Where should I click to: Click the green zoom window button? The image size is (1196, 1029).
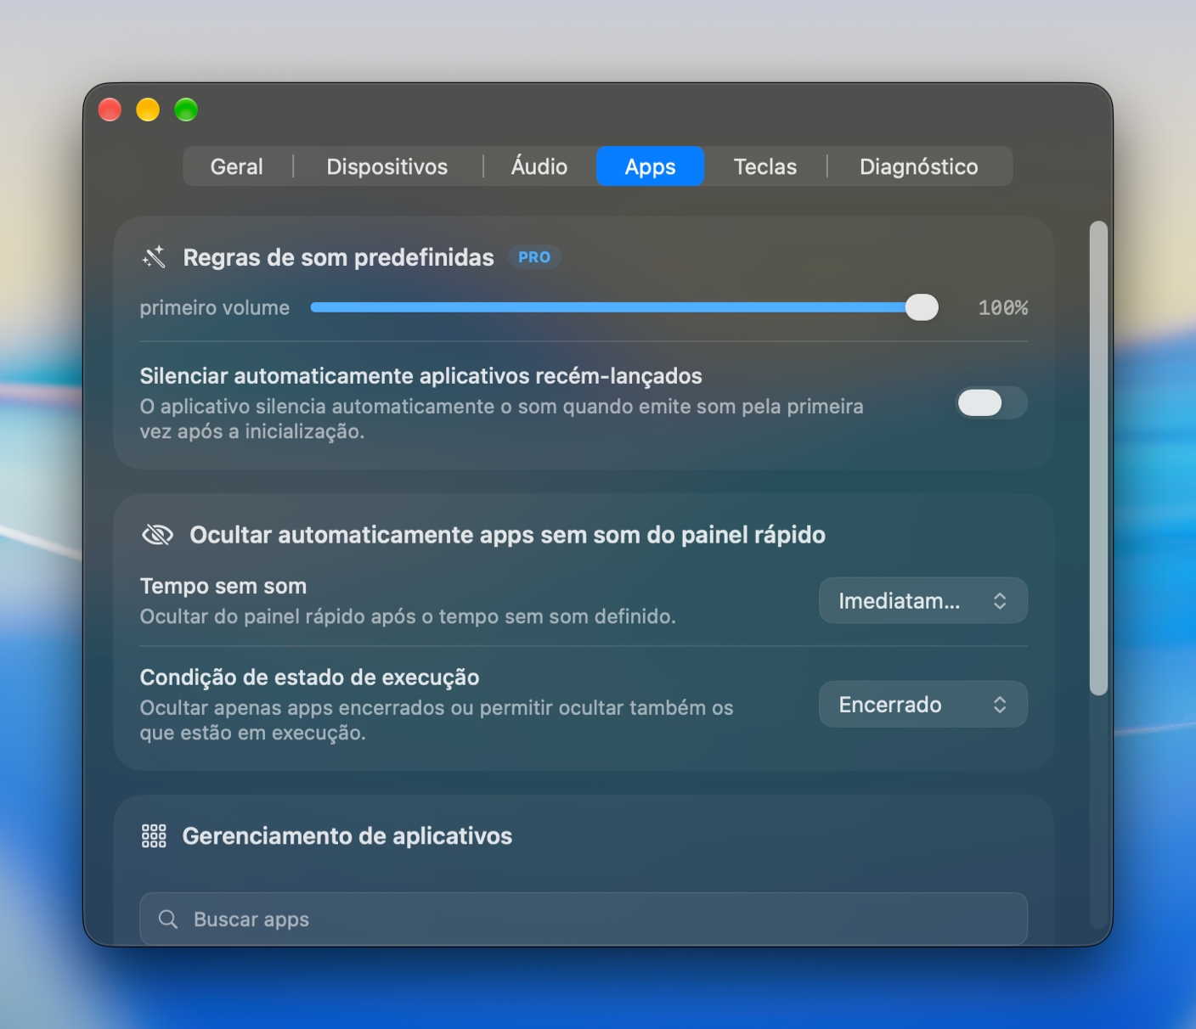pos(186,110)
